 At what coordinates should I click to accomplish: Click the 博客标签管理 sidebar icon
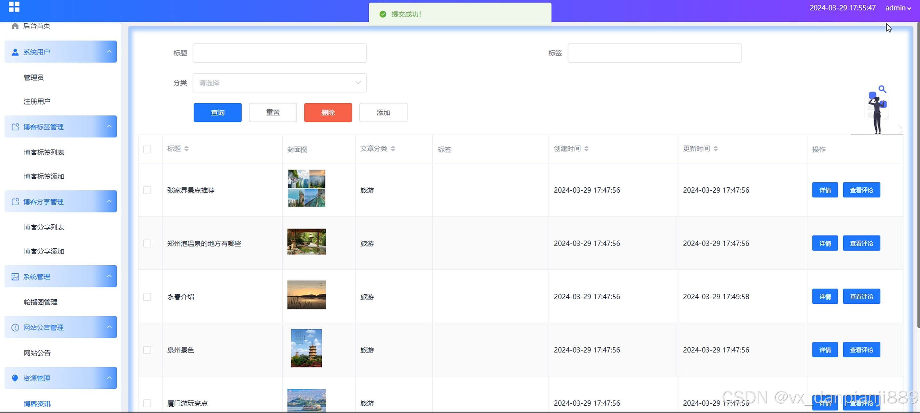tap(15, 127)
